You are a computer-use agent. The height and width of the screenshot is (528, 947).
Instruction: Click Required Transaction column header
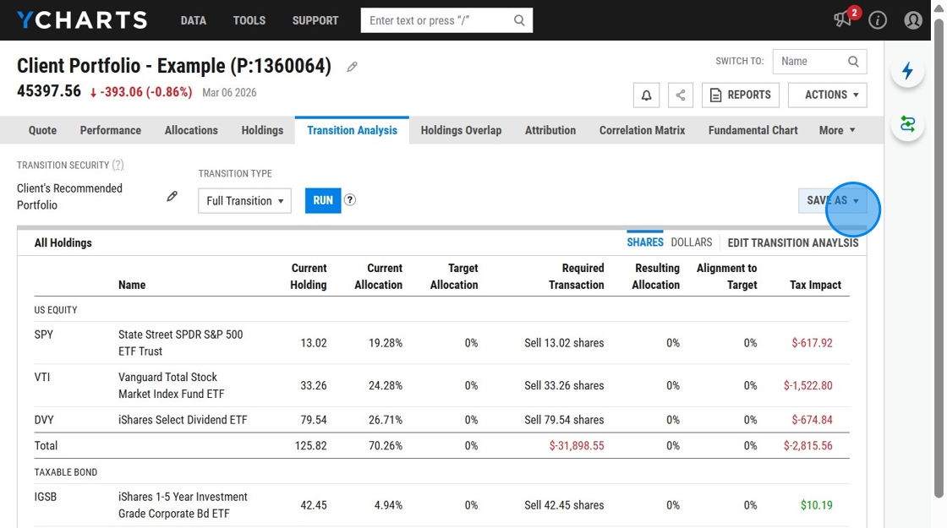(576, 276)
